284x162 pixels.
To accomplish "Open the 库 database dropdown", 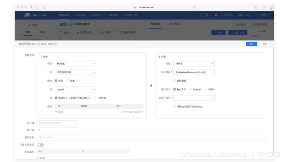I will [x=75, y=72].
